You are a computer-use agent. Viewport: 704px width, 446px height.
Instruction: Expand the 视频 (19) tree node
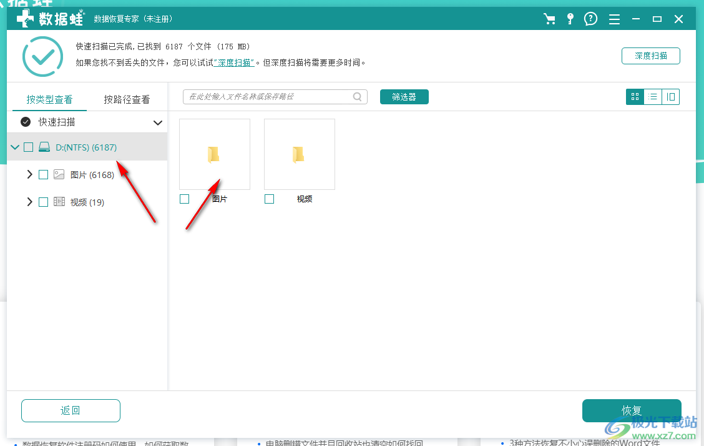[29, 202]
